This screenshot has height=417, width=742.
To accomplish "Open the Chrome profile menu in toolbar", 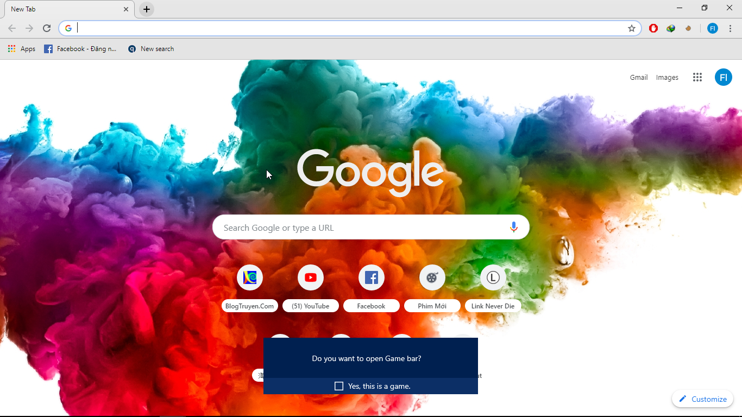I will [712, 28].
